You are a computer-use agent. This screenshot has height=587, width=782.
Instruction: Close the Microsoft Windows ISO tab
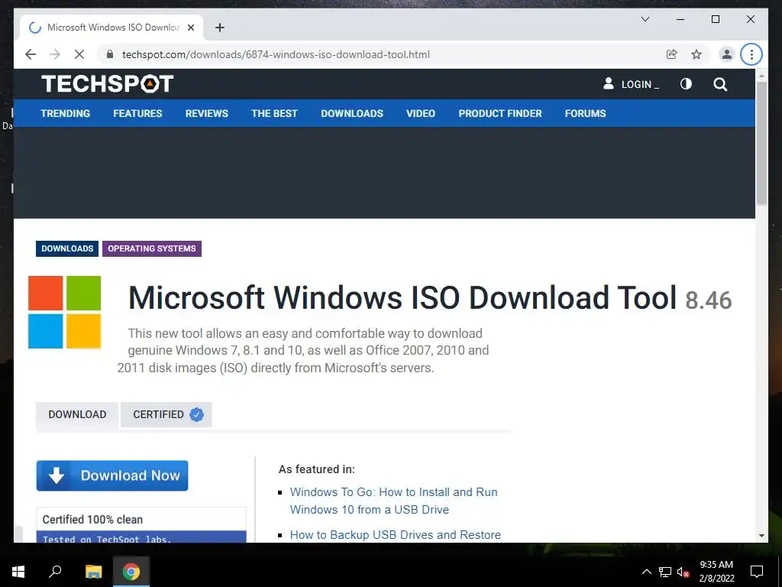[x=190, y=28]
